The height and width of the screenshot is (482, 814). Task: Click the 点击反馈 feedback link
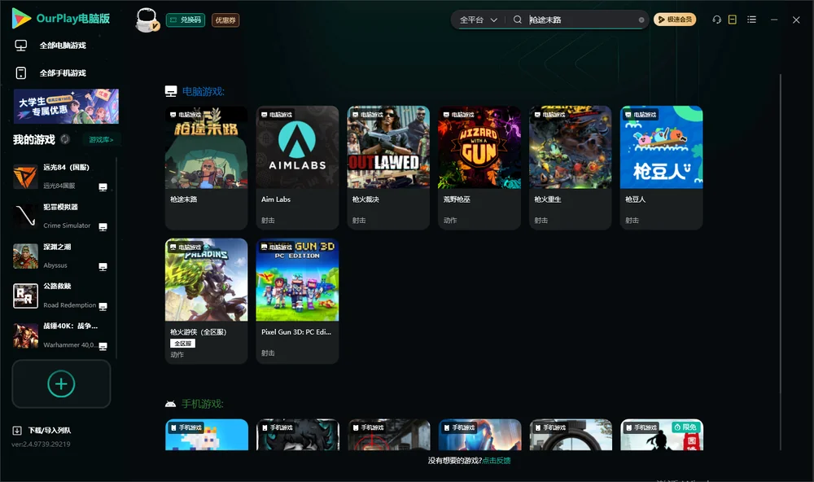click(497, 460)
